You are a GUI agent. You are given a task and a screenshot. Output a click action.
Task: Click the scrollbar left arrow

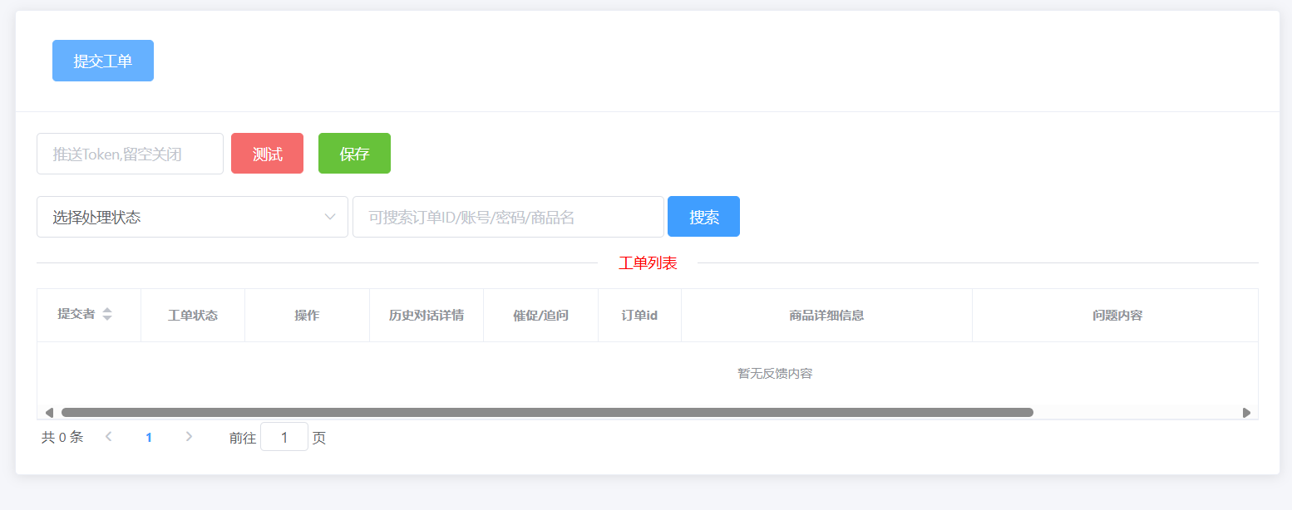tap(49, 412)
